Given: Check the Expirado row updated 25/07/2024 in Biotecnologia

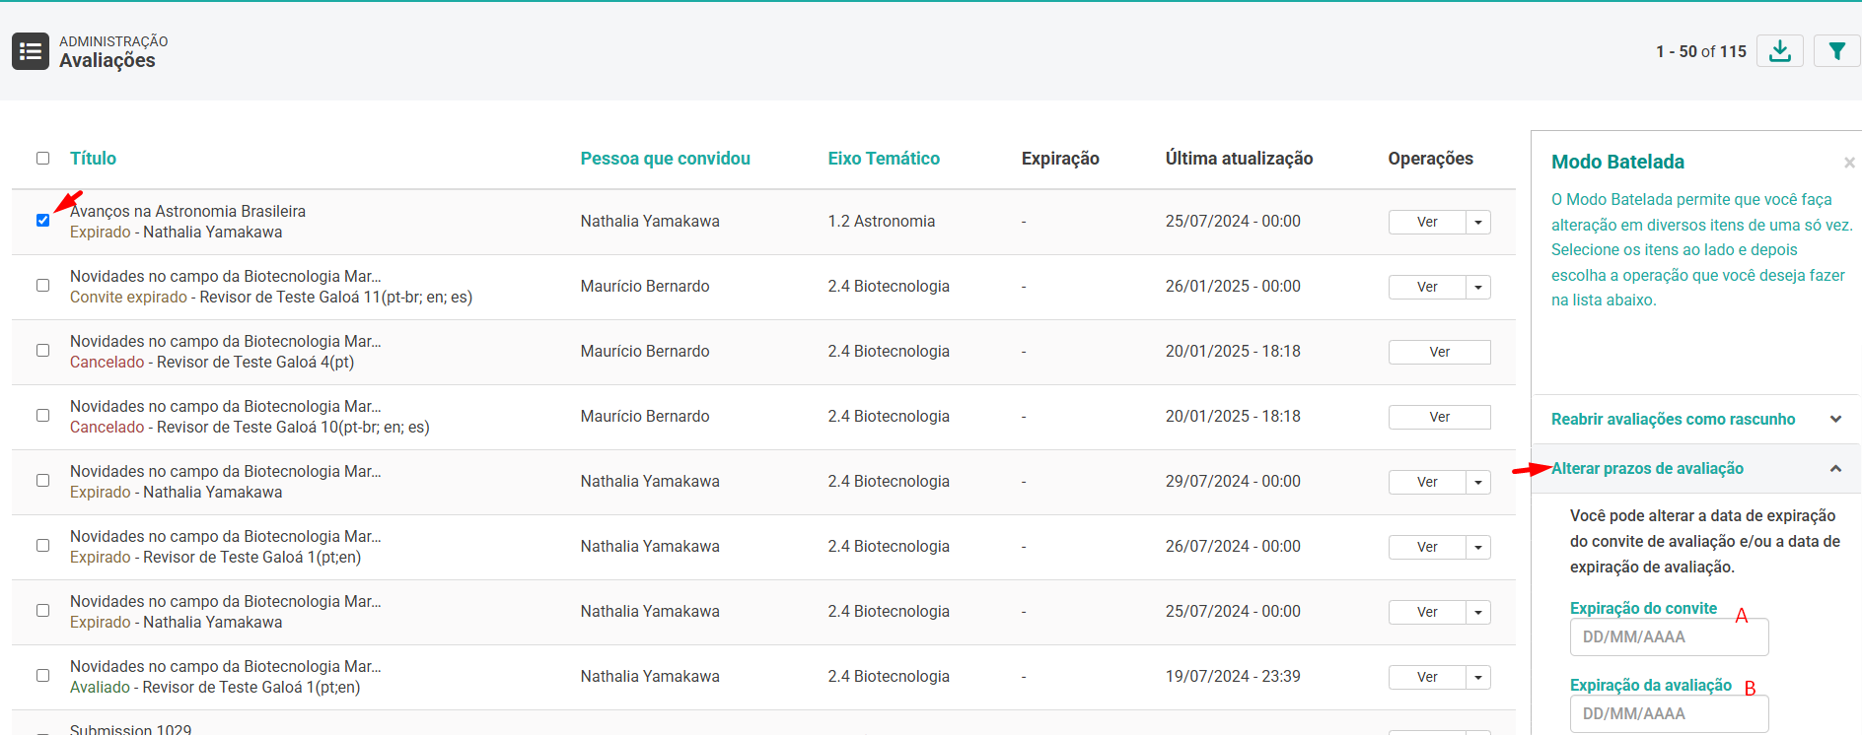Looking at the screenshot, I should [x=42, y=611].
